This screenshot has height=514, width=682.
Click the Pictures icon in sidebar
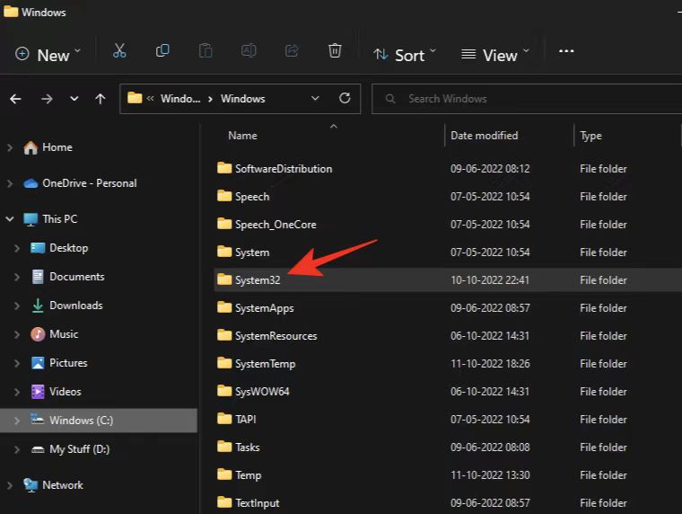point(38,363)
